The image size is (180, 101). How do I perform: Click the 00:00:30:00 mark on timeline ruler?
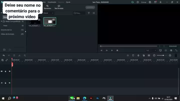pos(95,60)
